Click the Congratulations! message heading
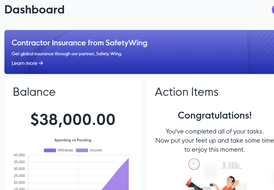 click(x=215, y=115)
